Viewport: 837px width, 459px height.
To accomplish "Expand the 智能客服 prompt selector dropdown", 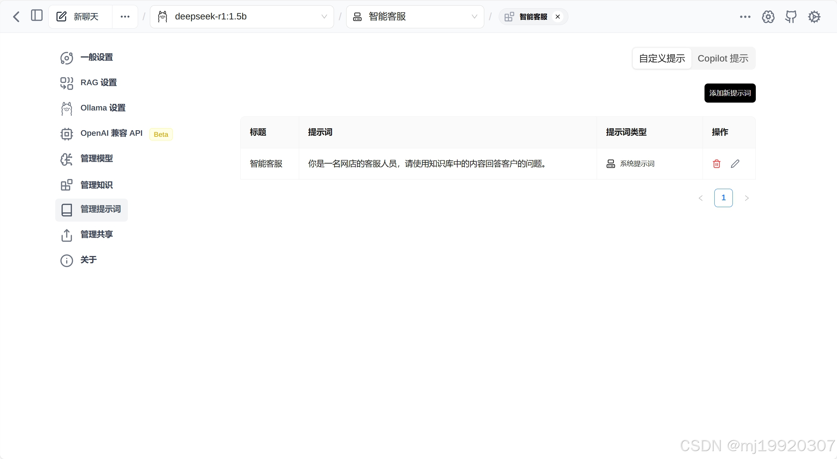I will click(x=415, y=17).
